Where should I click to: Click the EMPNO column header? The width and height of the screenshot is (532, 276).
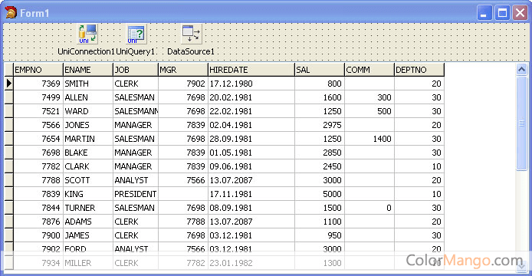click(x=38, y=70)
